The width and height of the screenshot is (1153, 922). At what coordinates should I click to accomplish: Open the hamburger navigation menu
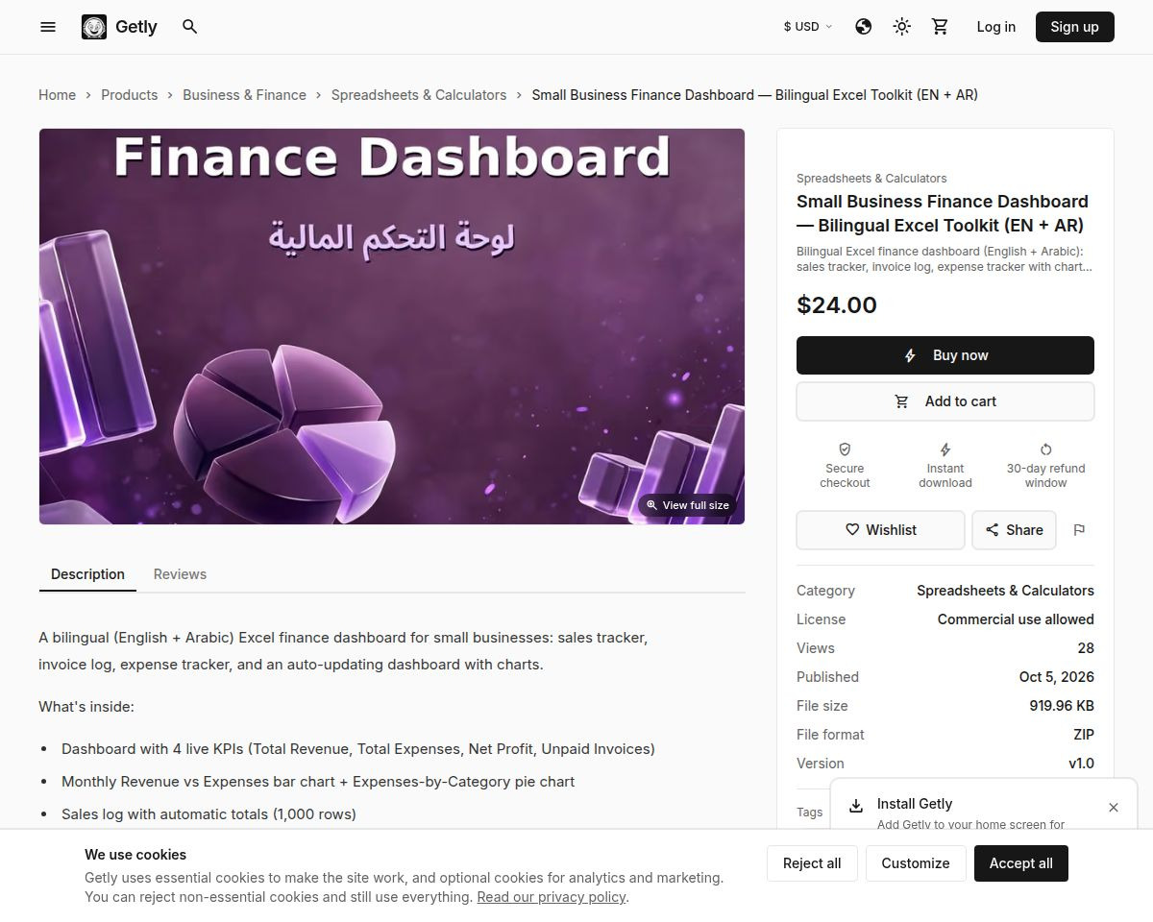(48, 27)
